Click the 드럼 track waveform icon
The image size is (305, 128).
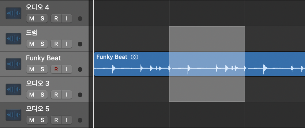[x=14, y=39]
